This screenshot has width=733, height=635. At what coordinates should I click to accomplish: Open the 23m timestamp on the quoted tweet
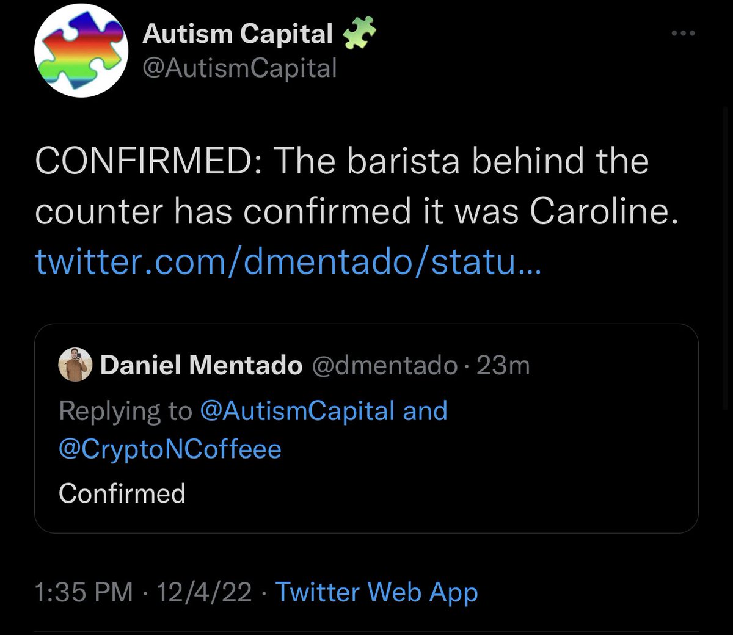[503, 366]
